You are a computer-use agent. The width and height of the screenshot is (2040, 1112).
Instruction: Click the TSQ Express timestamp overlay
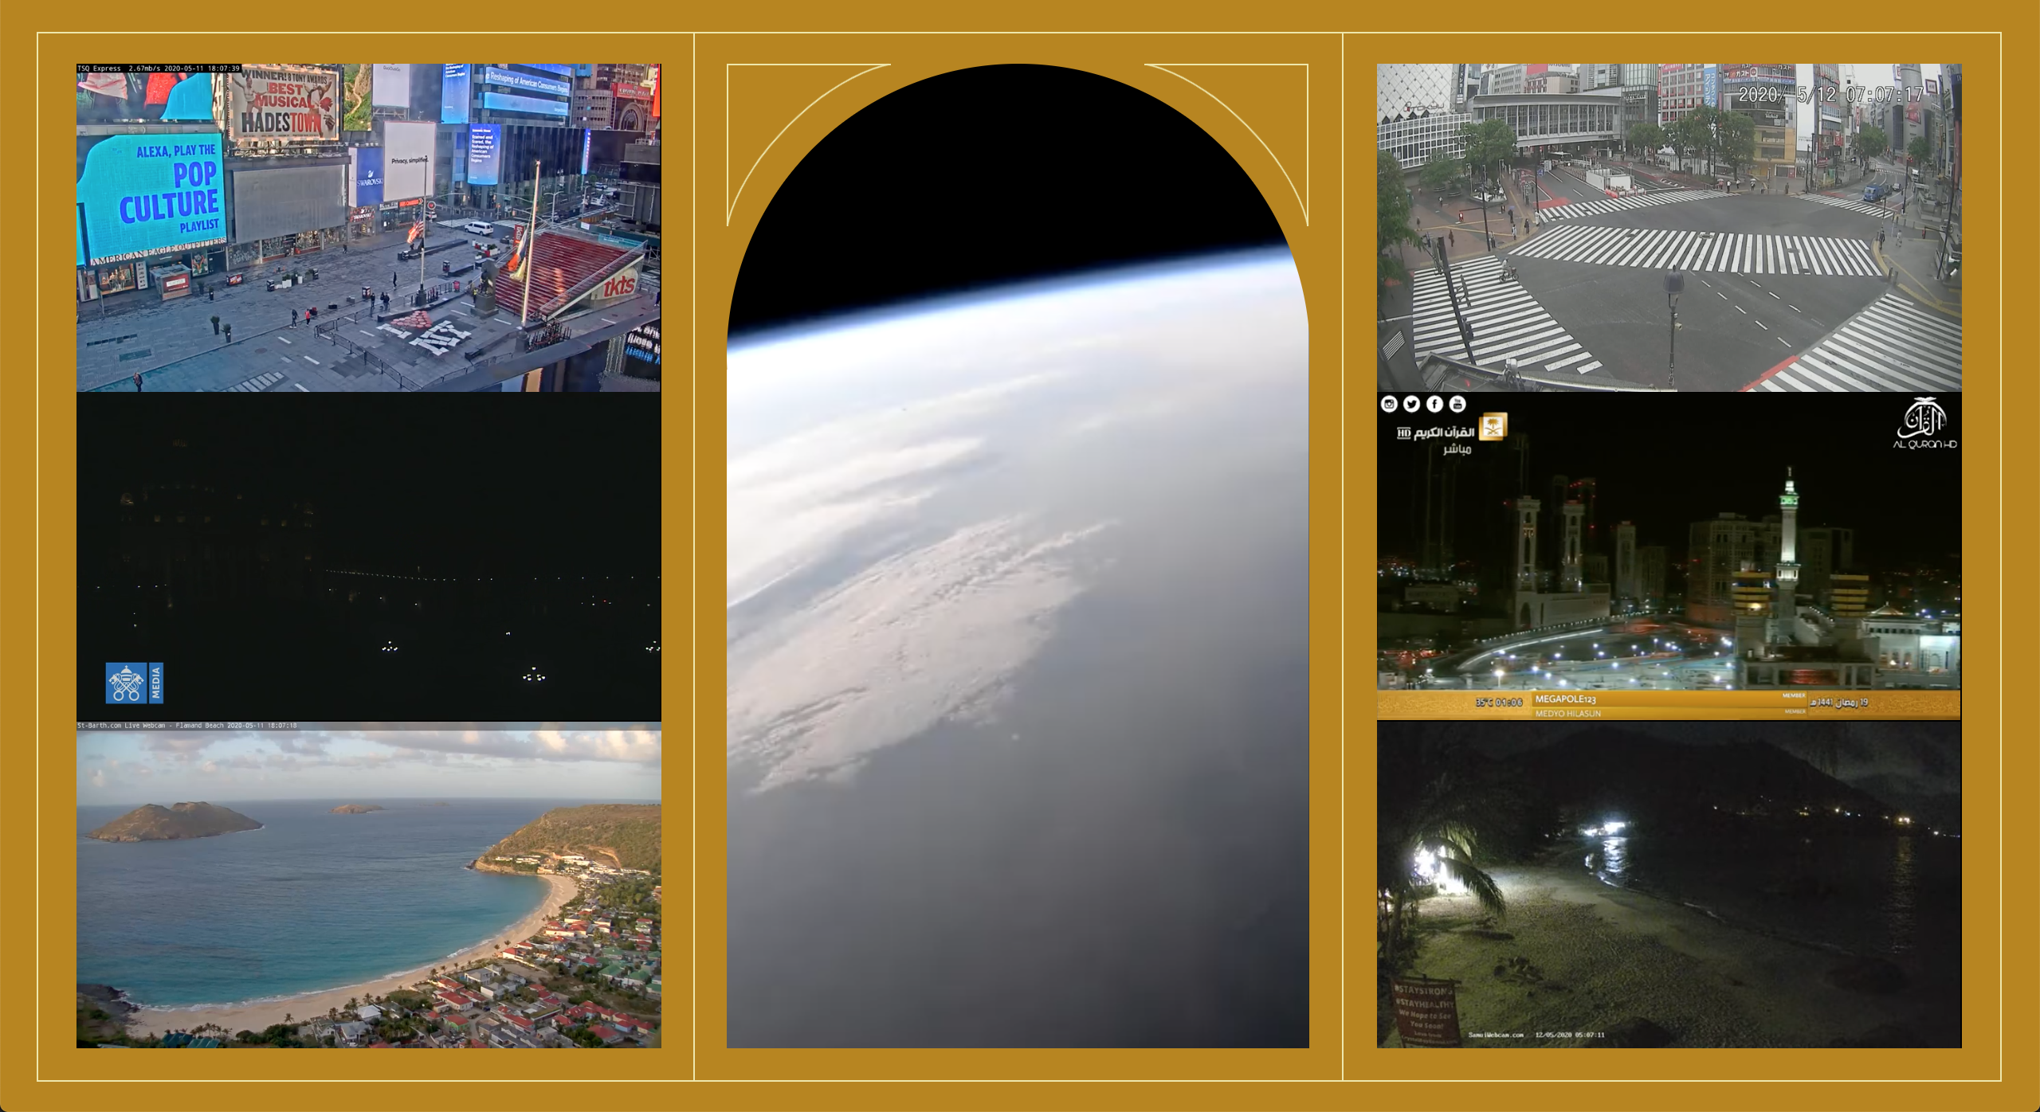point(159,69)
